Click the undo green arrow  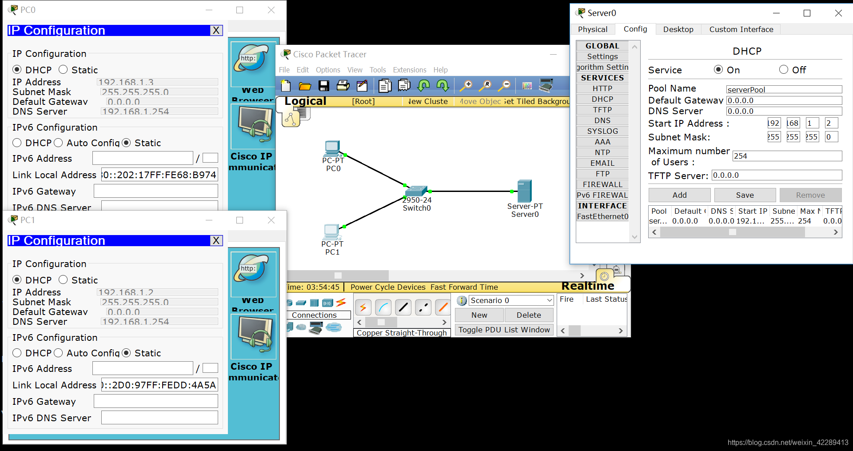pyautogui.click(x=424, y=85)
